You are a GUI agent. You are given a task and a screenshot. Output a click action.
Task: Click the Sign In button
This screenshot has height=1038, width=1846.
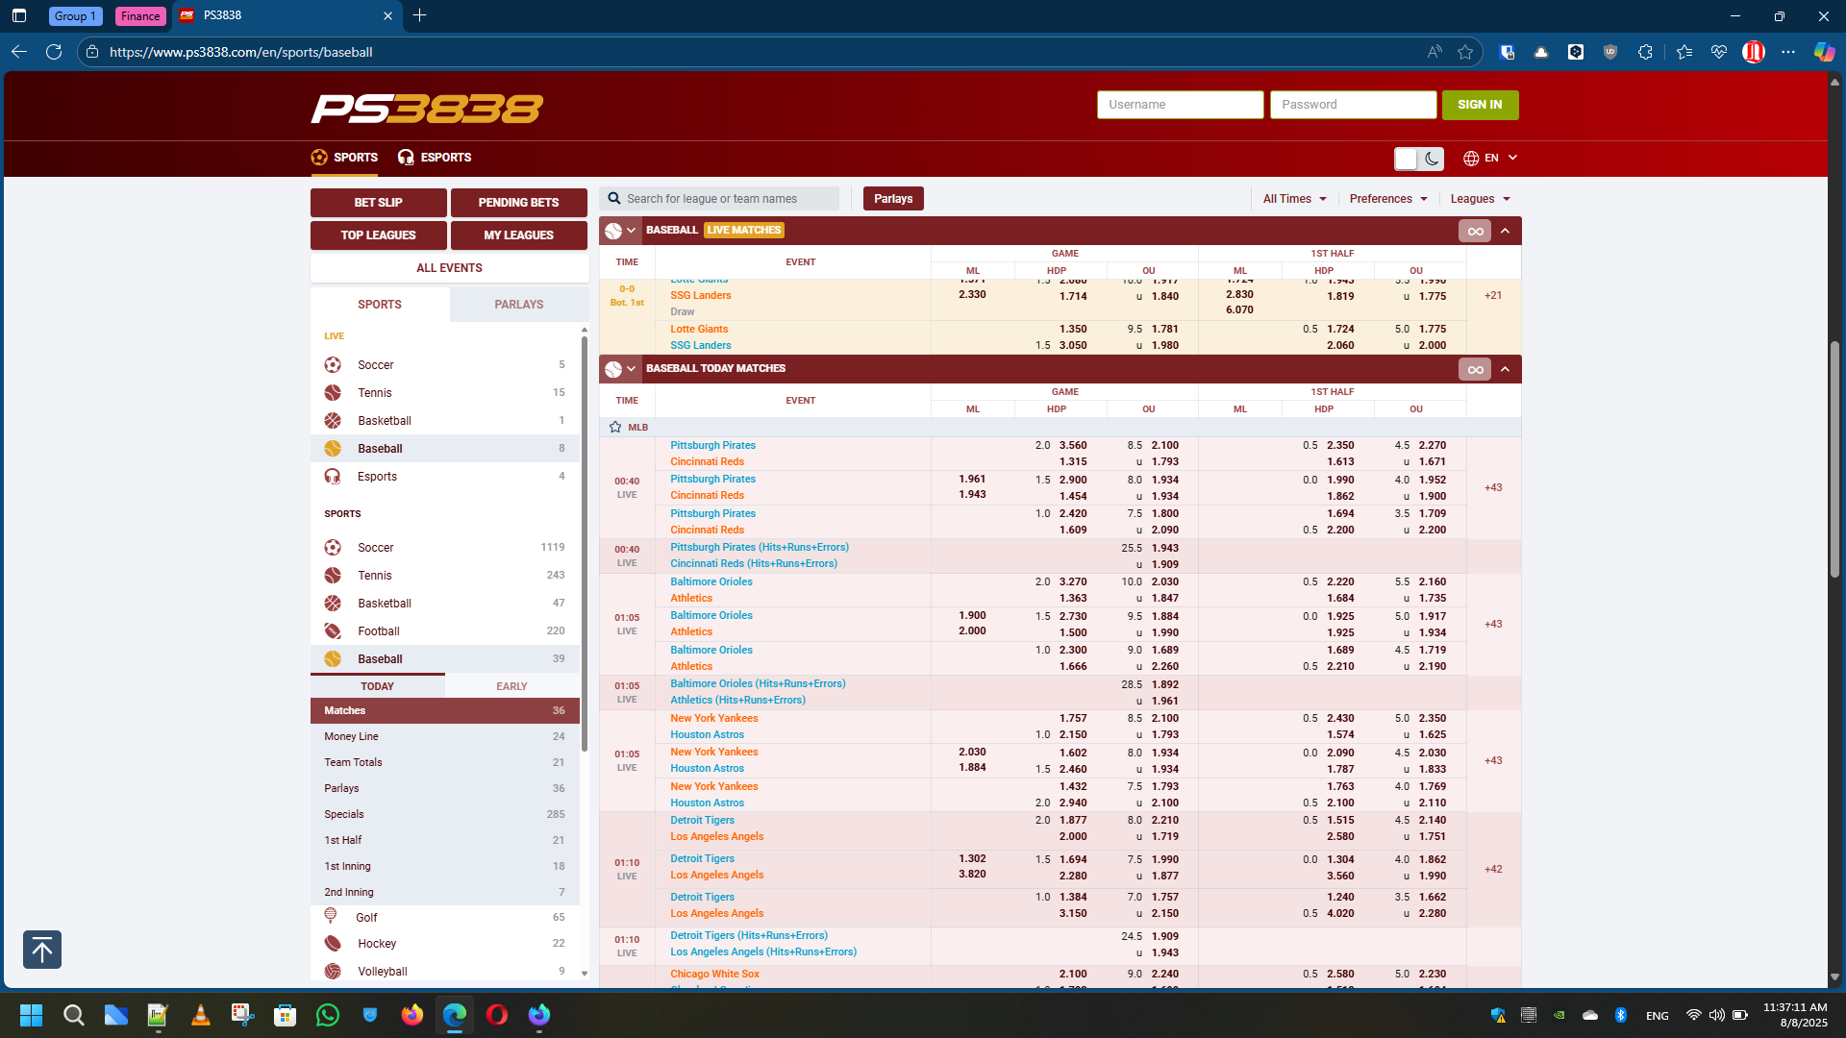tap(1480, 105)
